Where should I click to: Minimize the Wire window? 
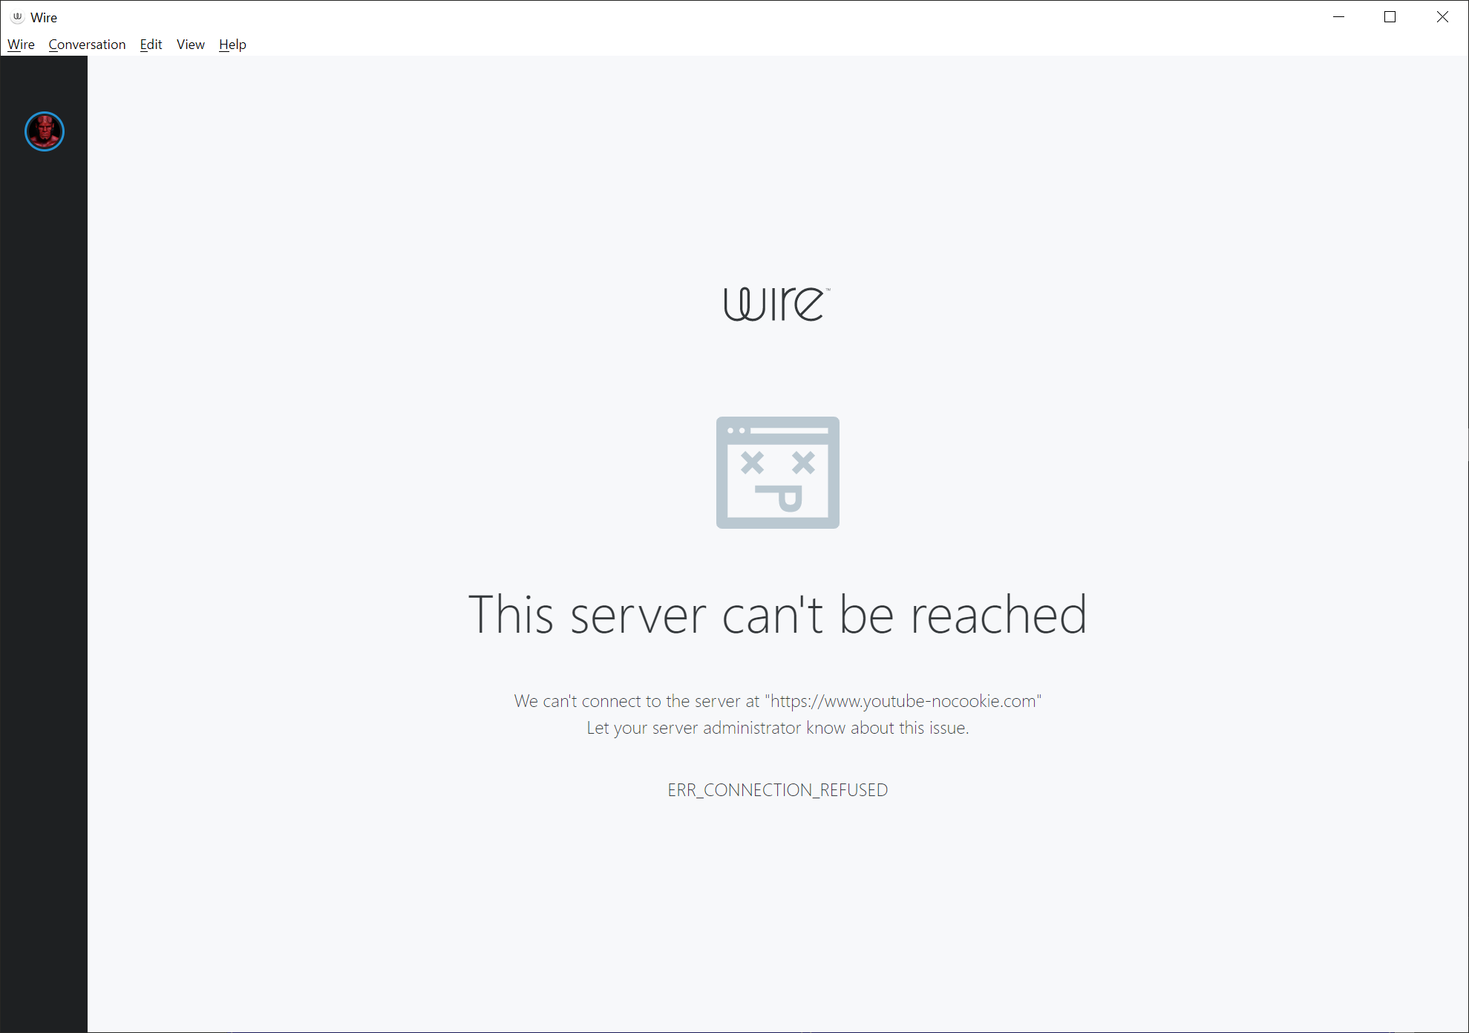pyautogui.click(x=1338, y=16)
